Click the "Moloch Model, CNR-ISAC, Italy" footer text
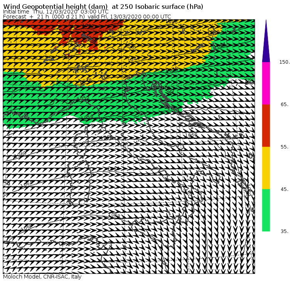The image size is (293, 282). 42,277
